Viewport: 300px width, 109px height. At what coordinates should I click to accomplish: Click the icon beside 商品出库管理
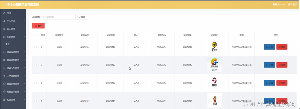pyautogui.click(x=4, y=60)
